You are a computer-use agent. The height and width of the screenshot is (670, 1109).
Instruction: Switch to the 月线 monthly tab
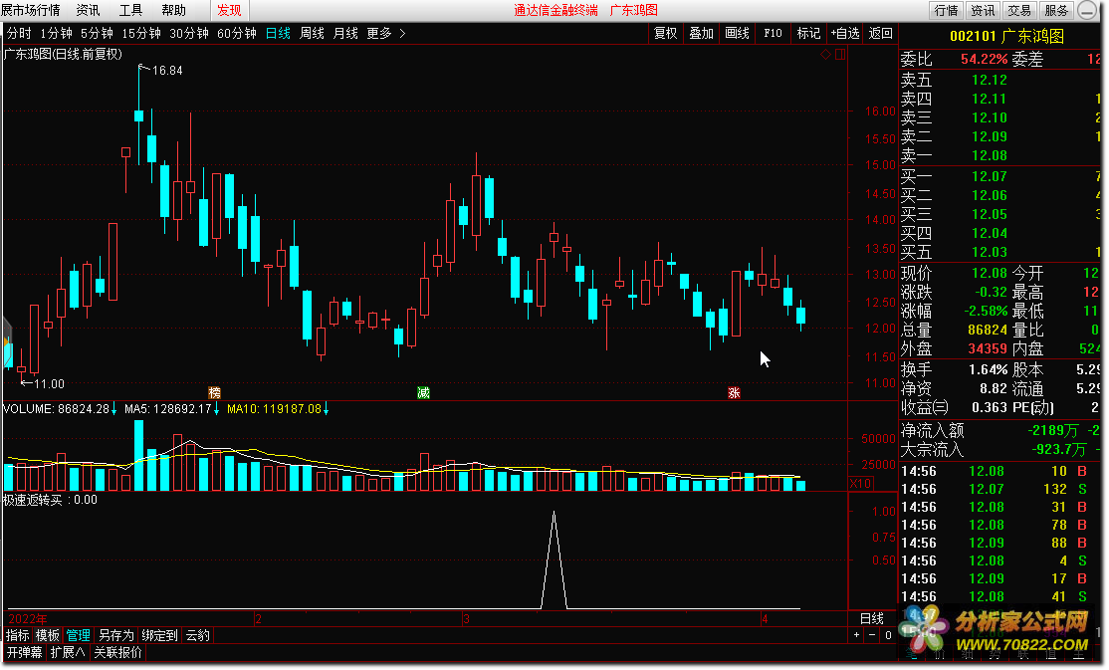click(x=345, y=33)
